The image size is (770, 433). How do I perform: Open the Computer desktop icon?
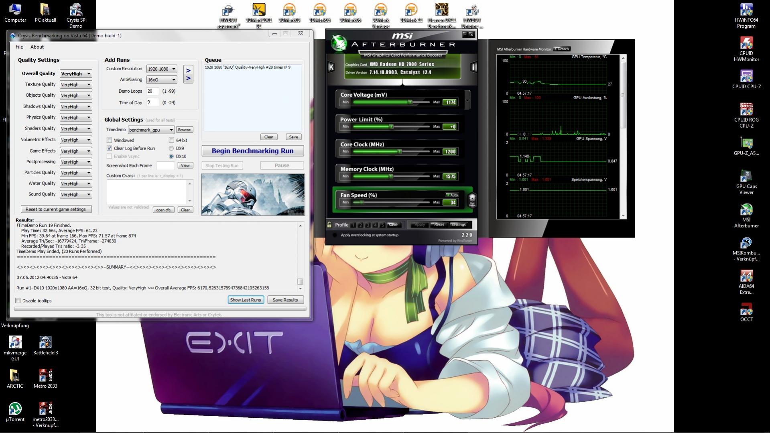click(15, 13)
